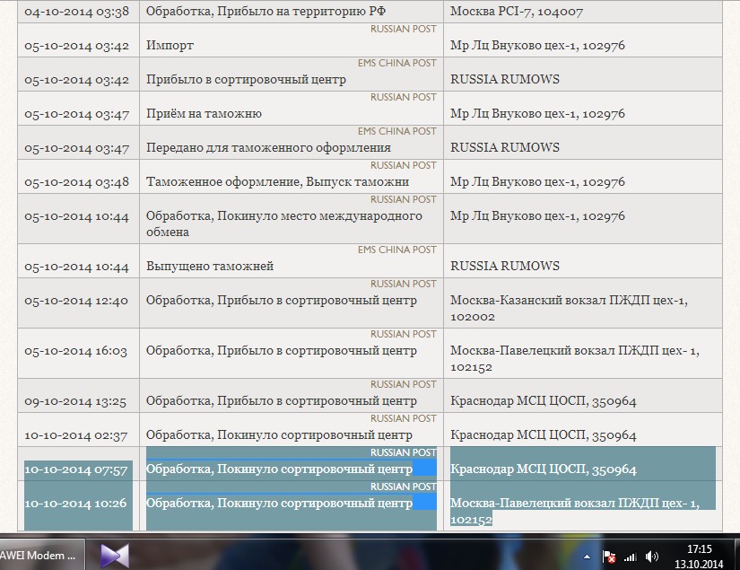Click the network signal bars icon
Image resolution: width=740 pixels, height=570 pixels.
click(631, 557)
